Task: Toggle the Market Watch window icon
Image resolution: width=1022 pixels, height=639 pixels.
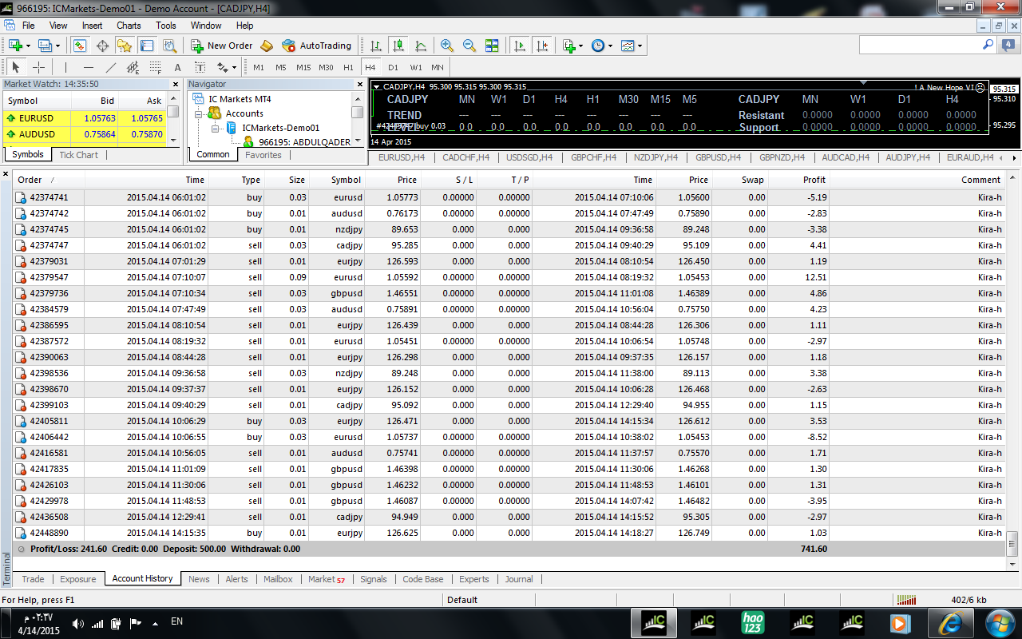Action: [80, 46]
